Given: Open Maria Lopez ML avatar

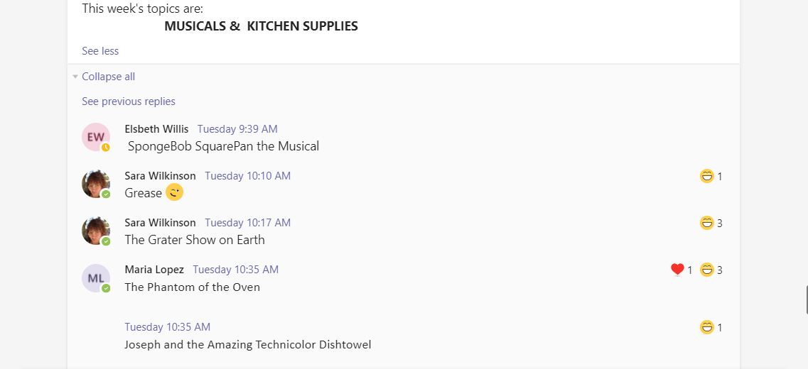Looking at the screenshot, I should coord(96,278).
